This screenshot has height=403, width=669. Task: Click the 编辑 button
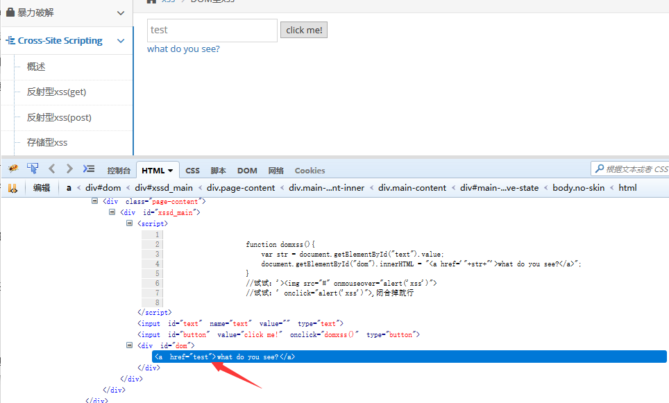click(42, 188)
